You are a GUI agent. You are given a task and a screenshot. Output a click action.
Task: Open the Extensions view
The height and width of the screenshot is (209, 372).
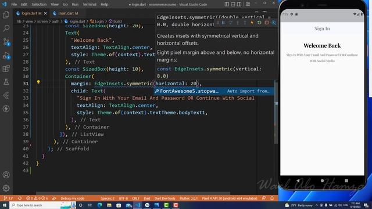(x=6, y=69)
